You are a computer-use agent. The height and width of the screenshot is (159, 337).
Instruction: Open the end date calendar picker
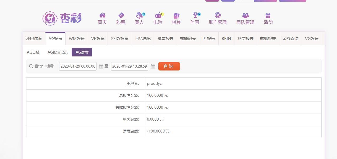coord(153,66)
